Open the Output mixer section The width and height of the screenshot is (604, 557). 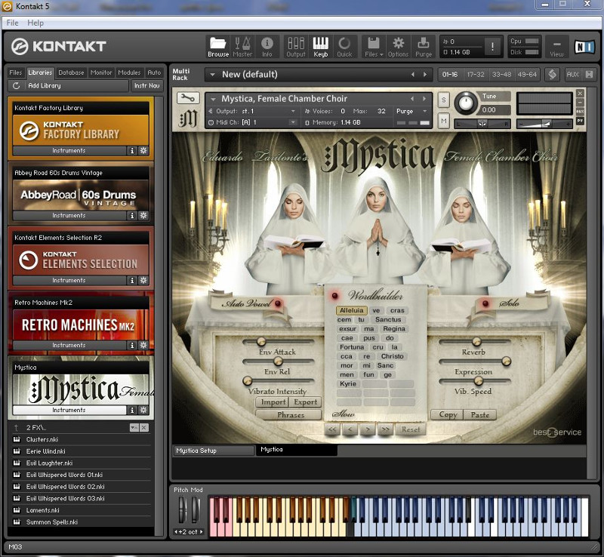(296, 47)
